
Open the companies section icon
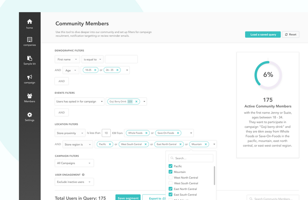pos(30,40)
